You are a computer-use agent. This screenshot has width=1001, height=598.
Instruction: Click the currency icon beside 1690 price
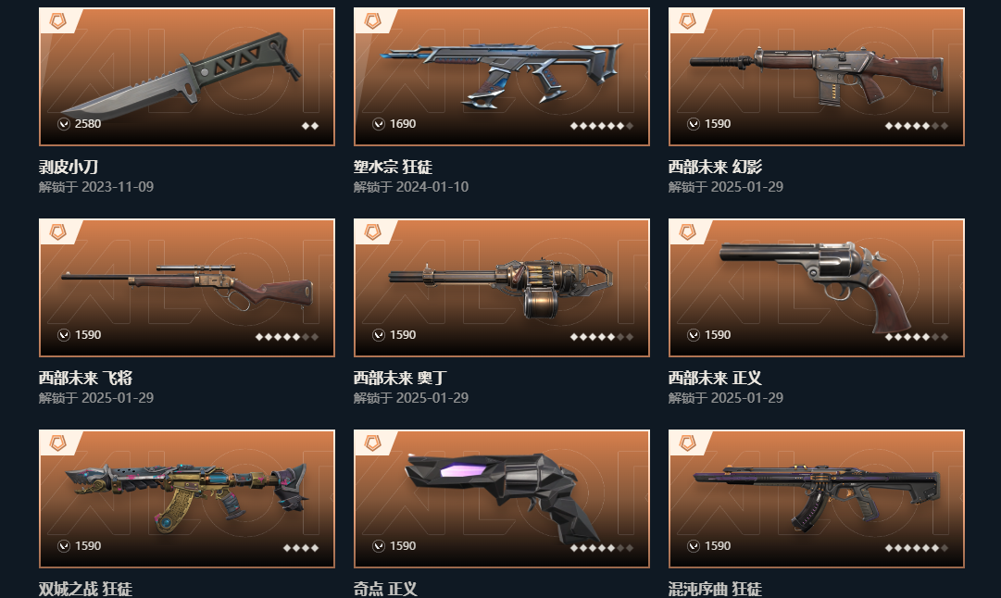379,124
